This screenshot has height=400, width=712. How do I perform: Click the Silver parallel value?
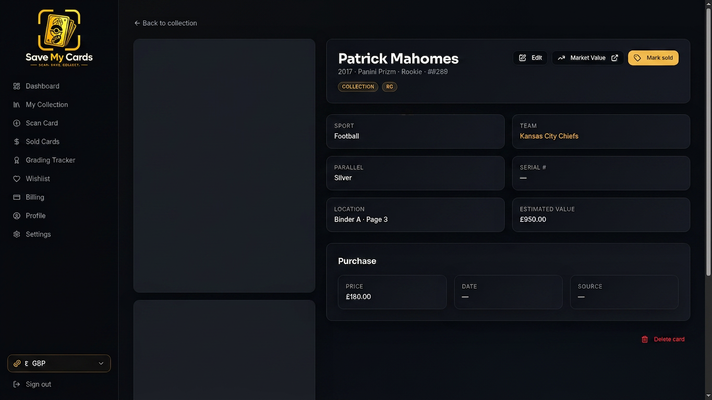tap(343, 178)
